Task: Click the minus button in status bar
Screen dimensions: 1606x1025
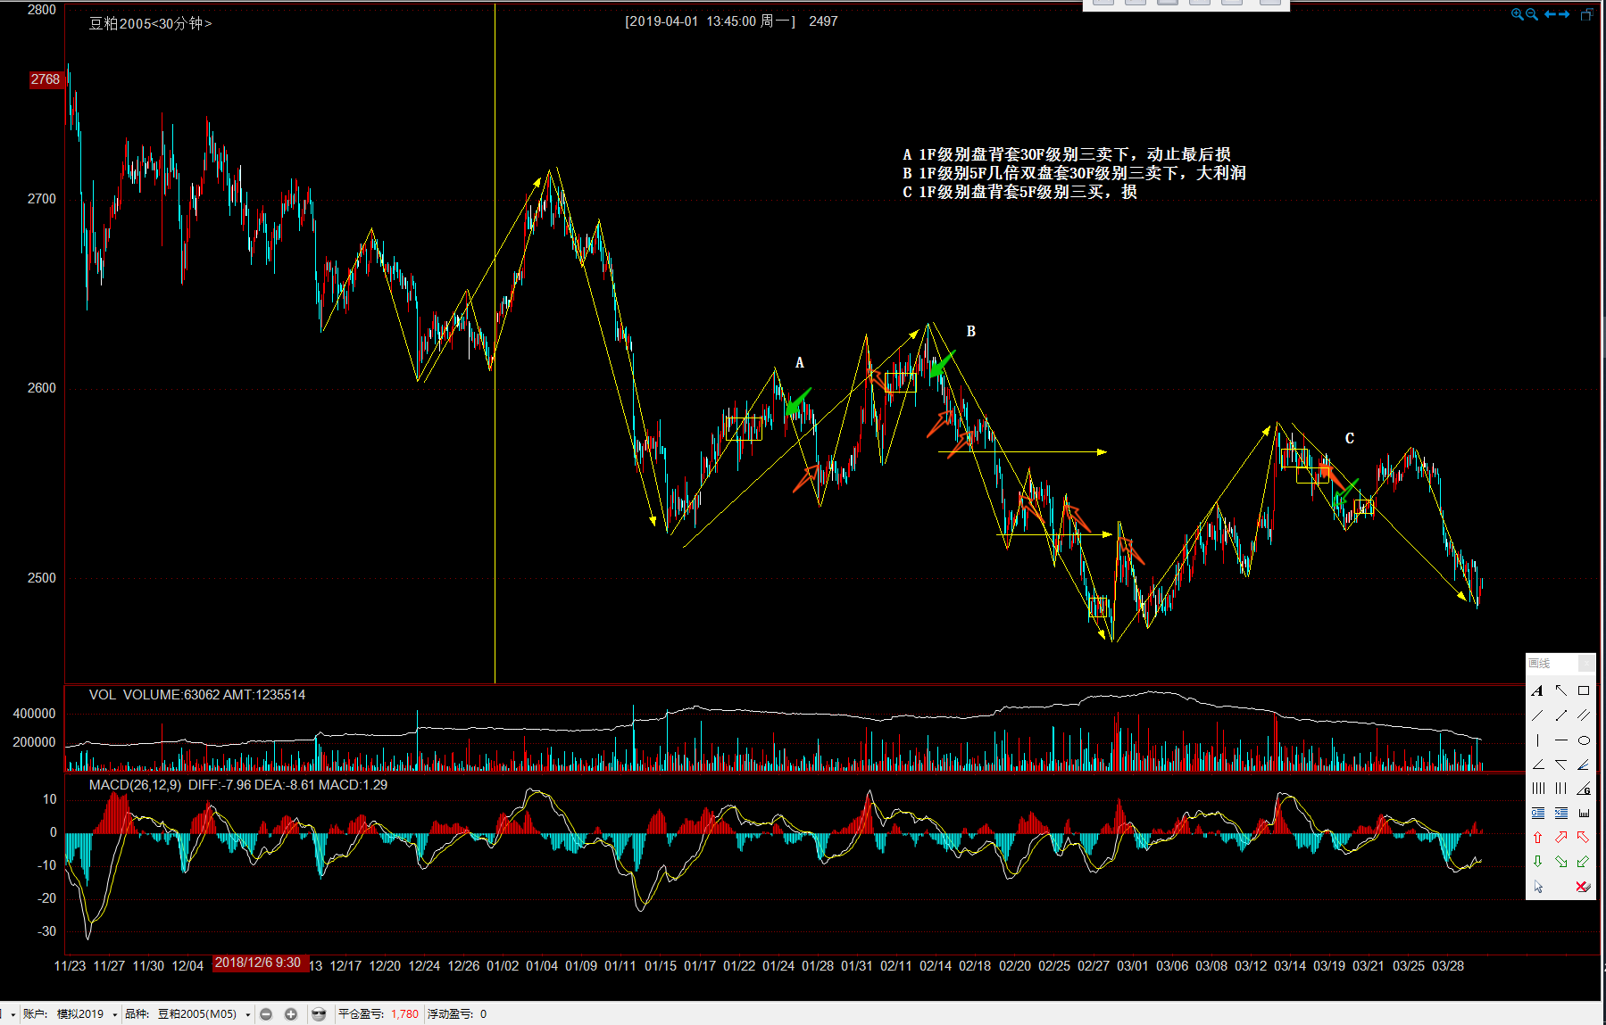Action: pos(266,1014)
